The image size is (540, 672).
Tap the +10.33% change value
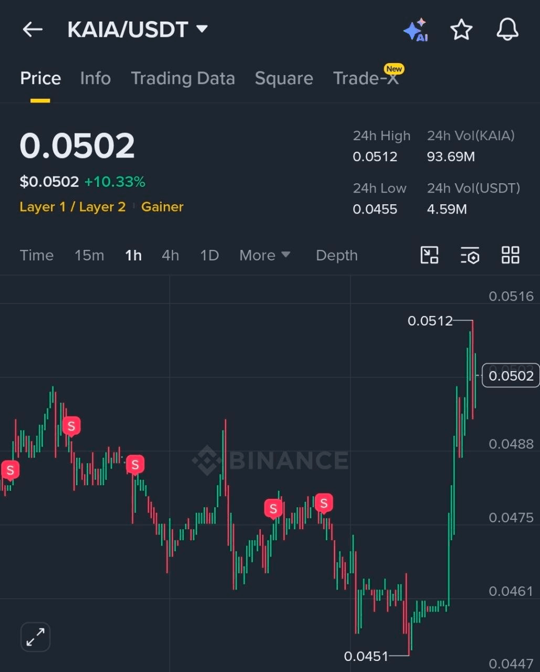[115, 182]
